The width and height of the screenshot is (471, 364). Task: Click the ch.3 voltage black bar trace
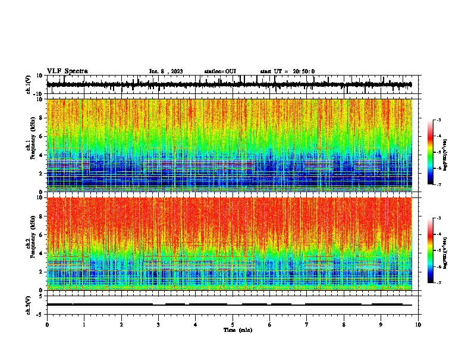tap(229, 305)
